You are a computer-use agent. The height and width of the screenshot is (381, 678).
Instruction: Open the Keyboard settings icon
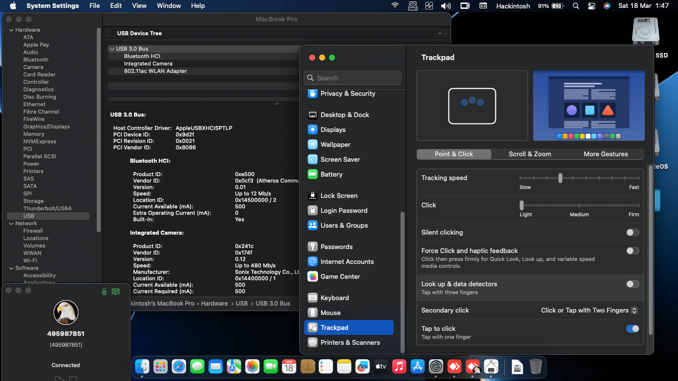pyautogui.click(x=312, y=298)
